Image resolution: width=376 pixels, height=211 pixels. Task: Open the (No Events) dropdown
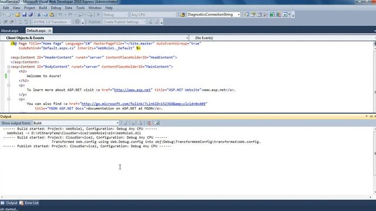click(283, 38)
